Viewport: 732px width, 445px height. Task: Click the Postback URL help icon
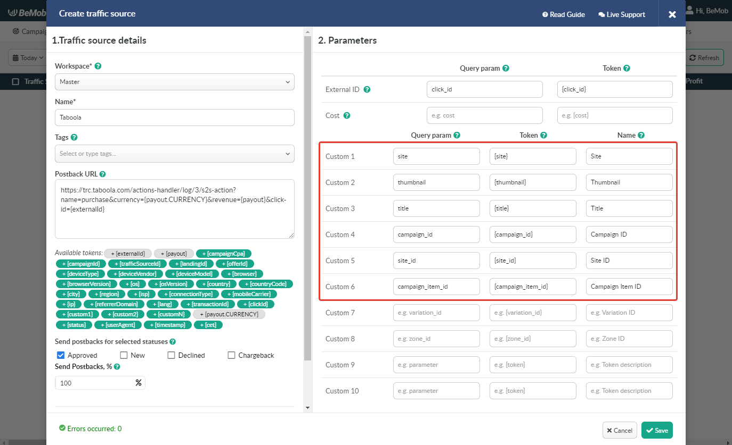(x=102, y=174)
